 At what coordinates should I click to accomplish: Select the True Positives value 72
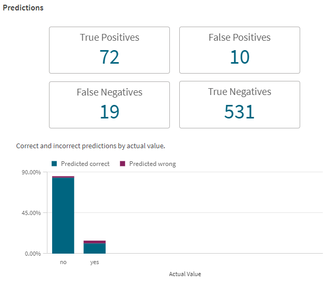109,57
